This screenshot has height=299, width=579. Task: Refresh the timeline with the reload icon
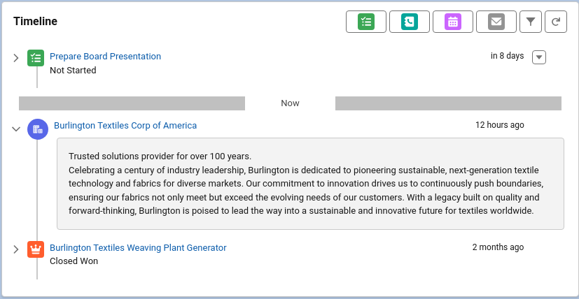click(555, 22)
